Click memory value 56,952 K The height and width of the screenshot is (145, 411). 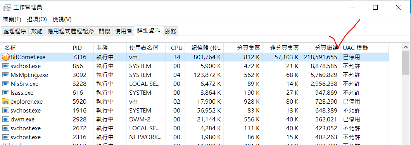tap(209, 110)
